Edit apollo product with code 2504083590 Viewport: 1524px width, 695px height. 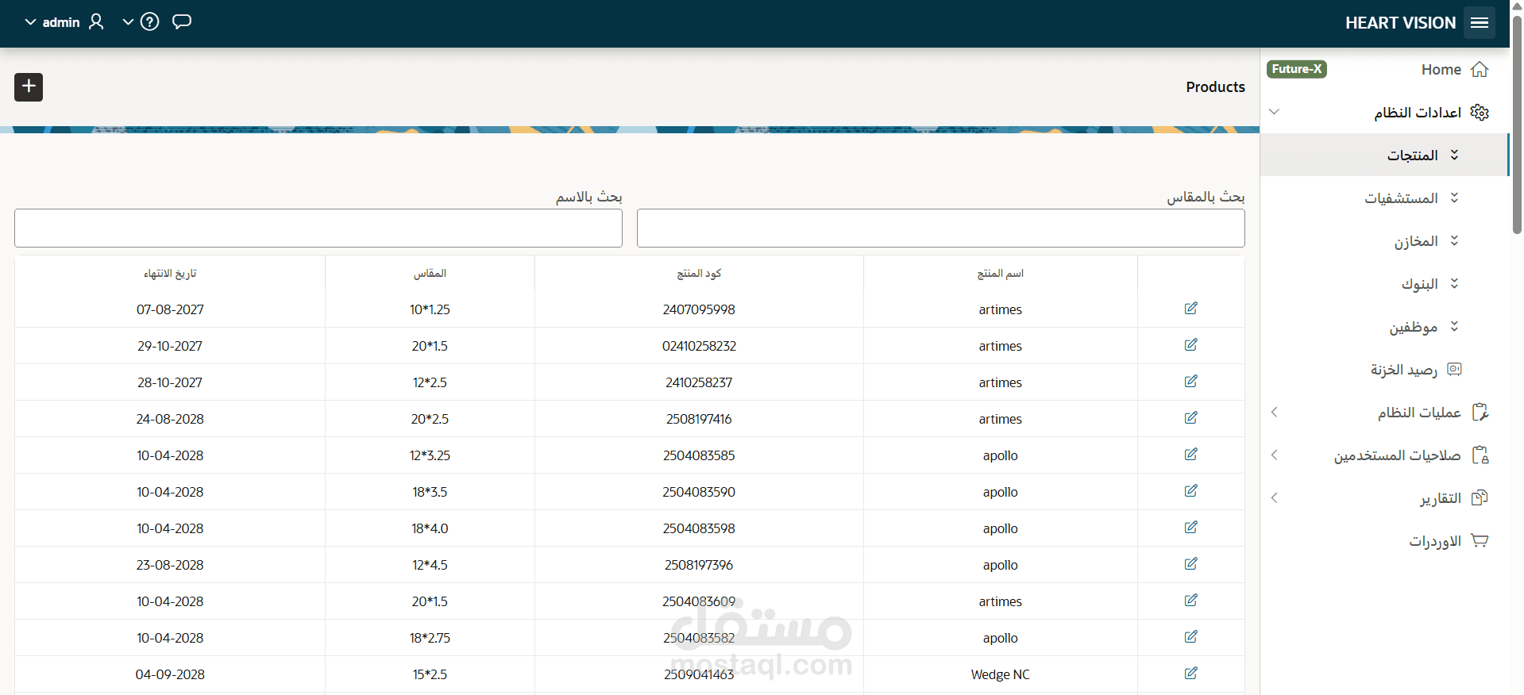pos(1190,491)
